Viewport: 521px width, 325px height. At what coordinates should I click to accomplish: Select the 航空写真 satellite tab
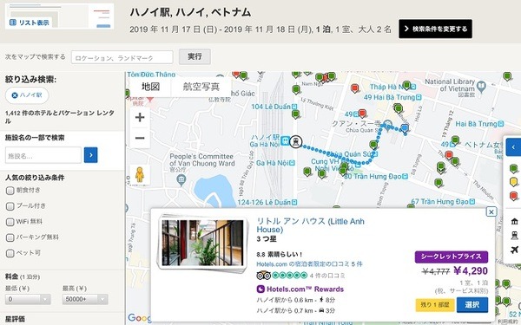(201, 87)
